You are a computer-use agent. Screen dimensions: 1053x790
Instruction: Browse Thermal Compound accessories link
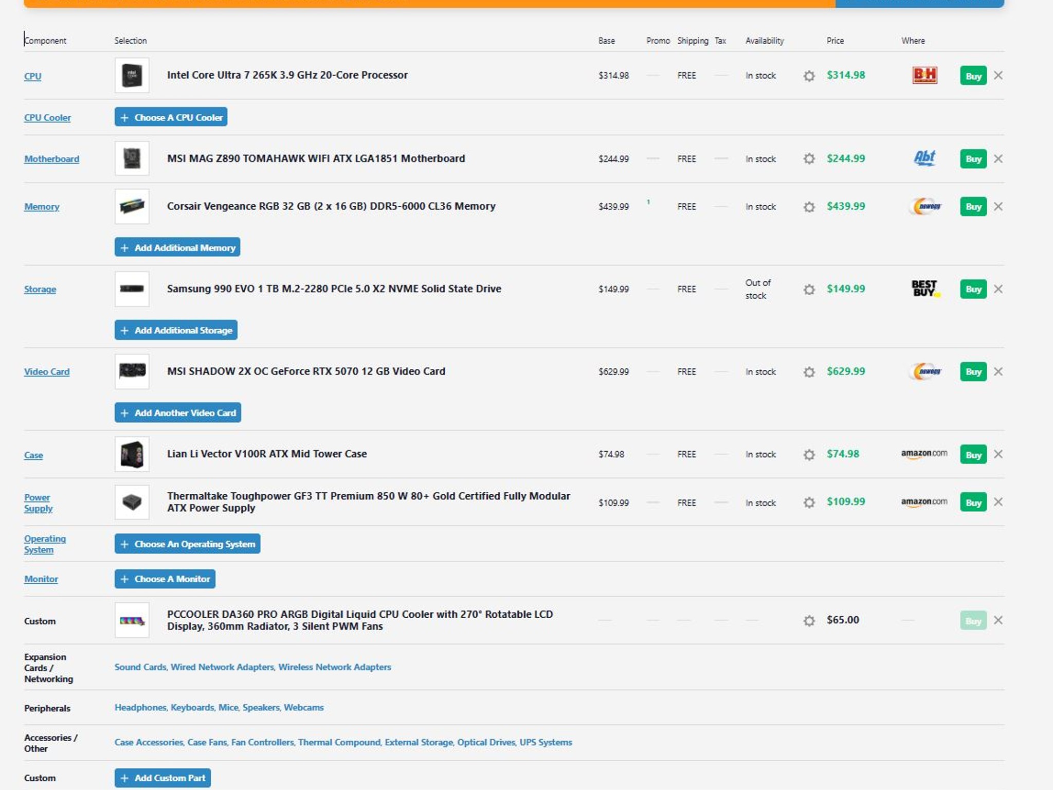pyautogui.click(x=339, y=742)
